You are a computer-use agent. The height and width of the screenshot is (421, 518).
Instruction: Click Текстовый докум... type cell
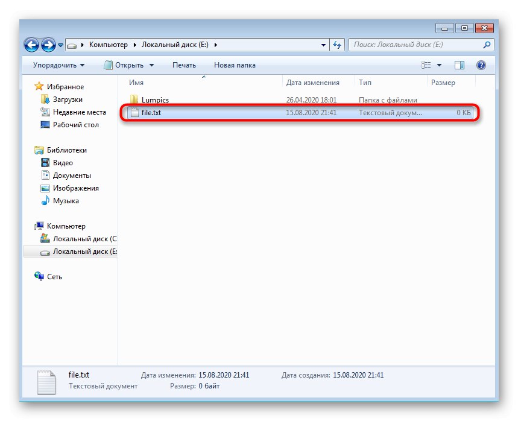point(390,112)
